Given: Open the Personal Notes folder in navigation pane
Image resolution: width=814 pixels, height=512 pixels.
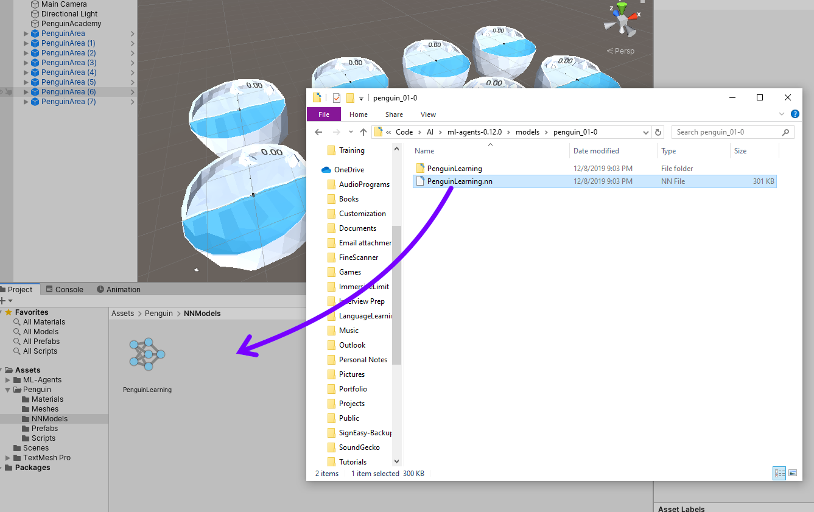Looking at the screenshot, I should click(x=363, y=360).
